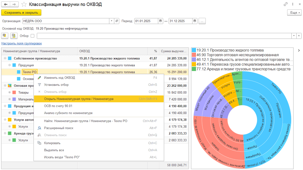
Task: Open the Организация dropdown list
Action: [x=111, y=21]
